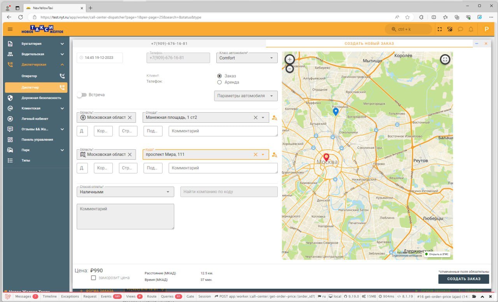Click the red destination pin on the map
Screen dimensions: 498x302
pos(326,158)
